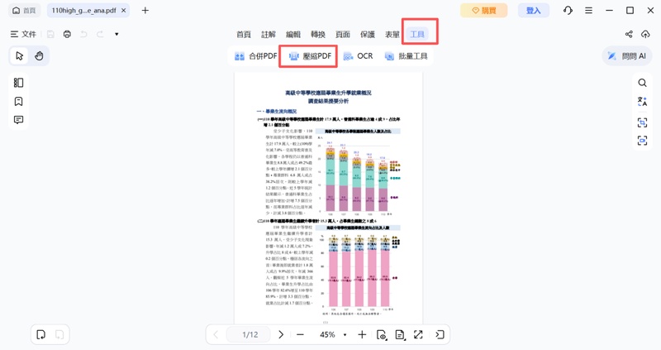
Task: Click the collapse toolbar arrow icon
Action: coord(440,335)
